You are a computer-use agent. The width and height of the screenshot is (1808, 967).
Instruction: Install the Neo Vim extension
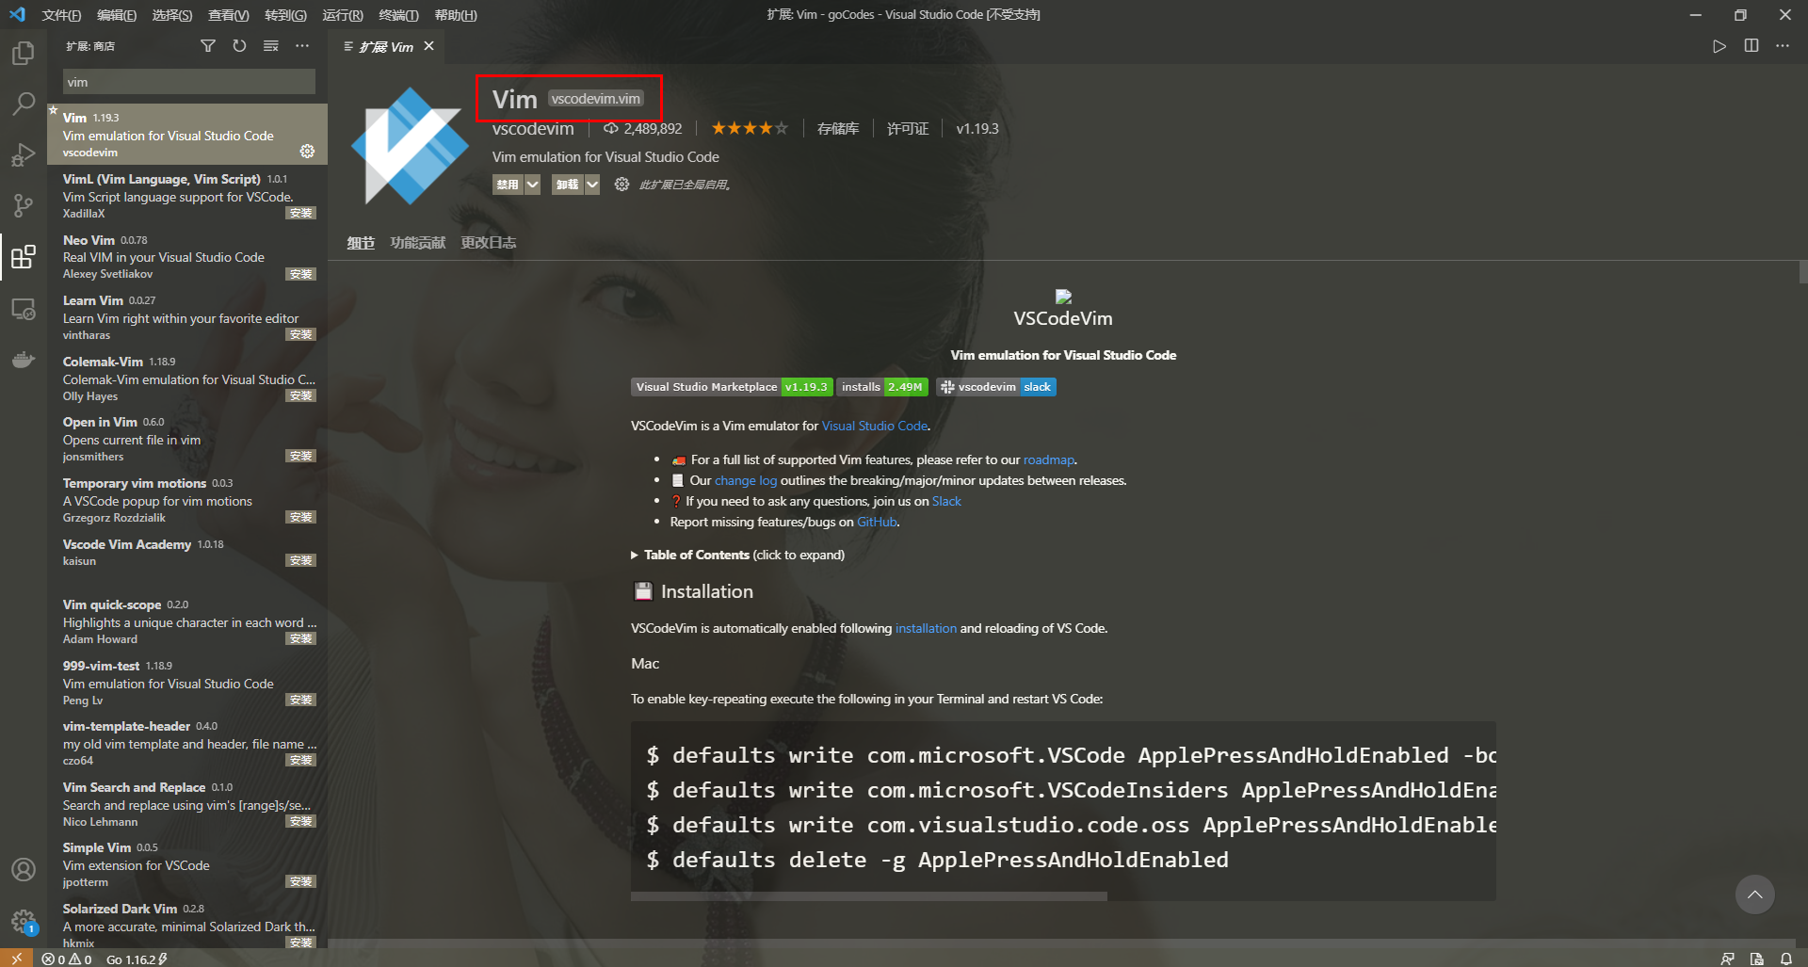point(301,274)
